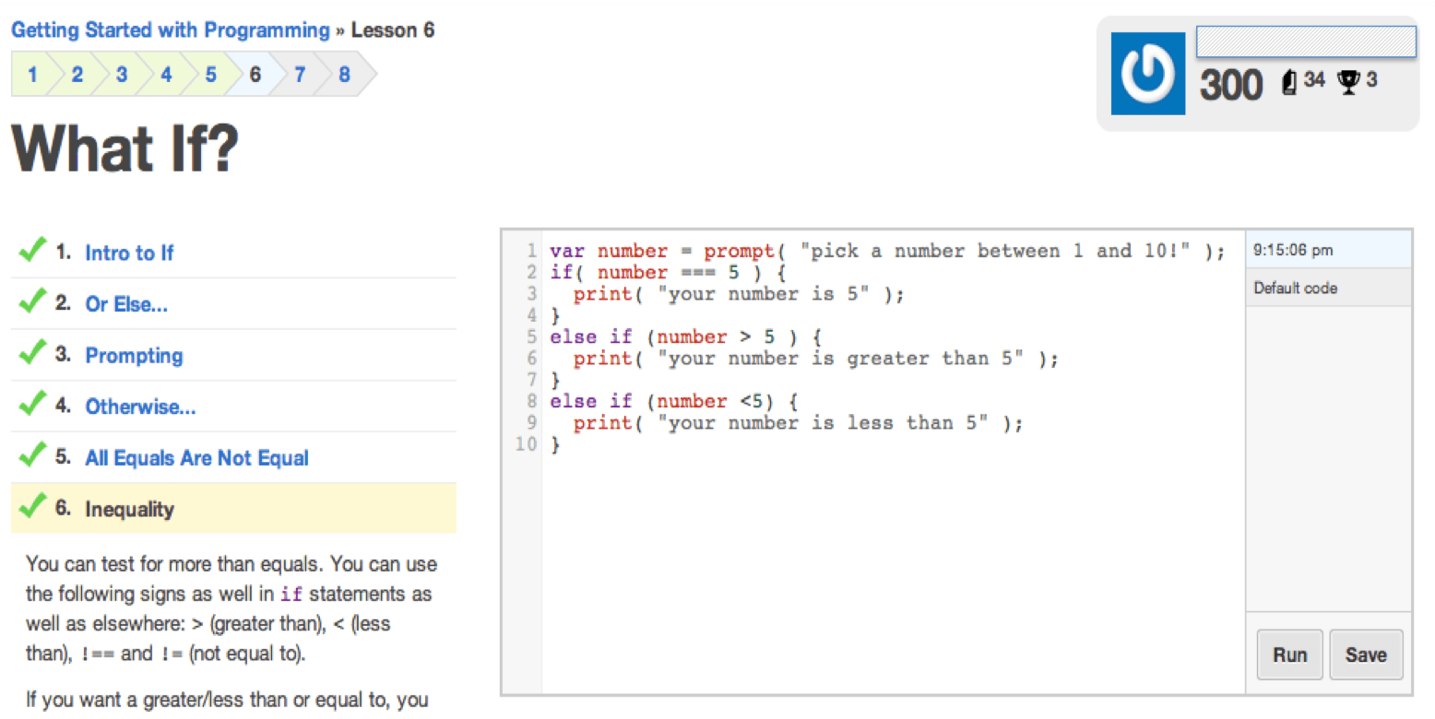
Task: Navigate to lesson step 7
Action: 299,76
